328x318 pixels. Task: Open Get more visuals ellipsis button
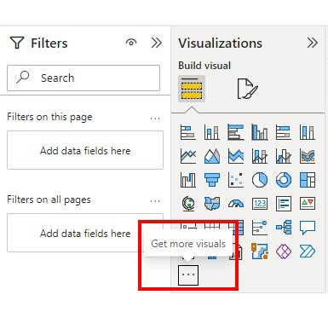click(x=188, y=275)
